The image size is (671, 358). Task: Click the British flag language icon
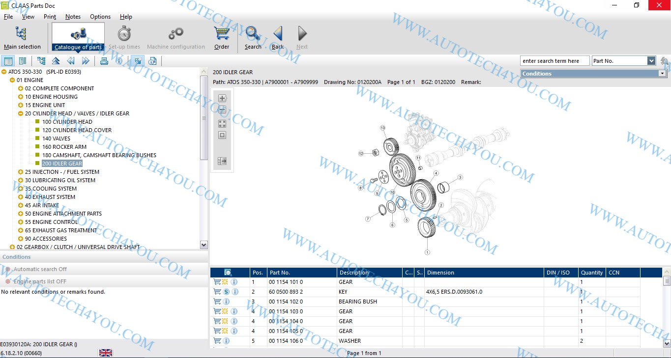tap(106, 353)
